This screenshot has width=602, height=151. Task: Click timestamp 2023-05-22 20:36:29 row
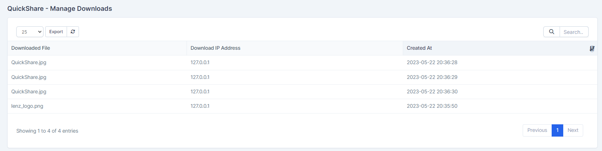(432, 77)
